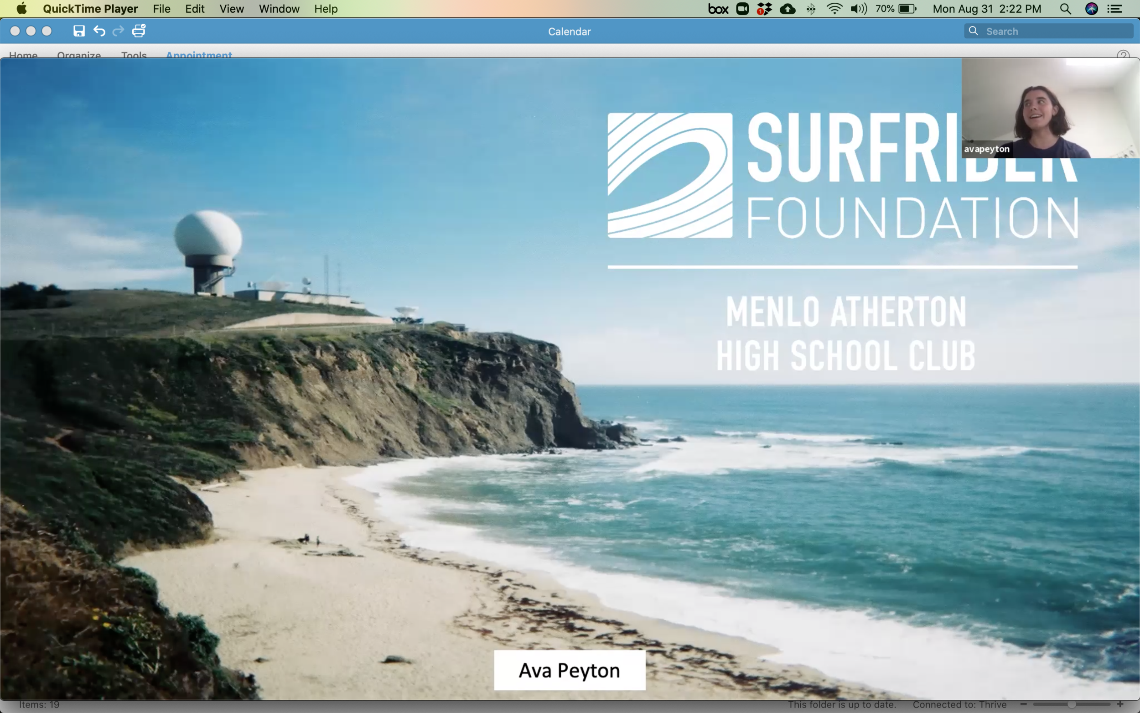Viewport: 1140px width, 713px height.
Task: Click the ribbon help question mark icon
Action: [1123, 55]
